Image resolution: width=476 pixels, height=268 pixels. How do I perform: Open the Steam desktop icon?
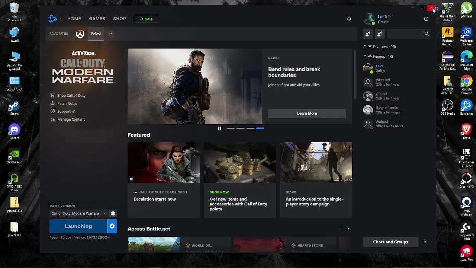click(14, 108)
